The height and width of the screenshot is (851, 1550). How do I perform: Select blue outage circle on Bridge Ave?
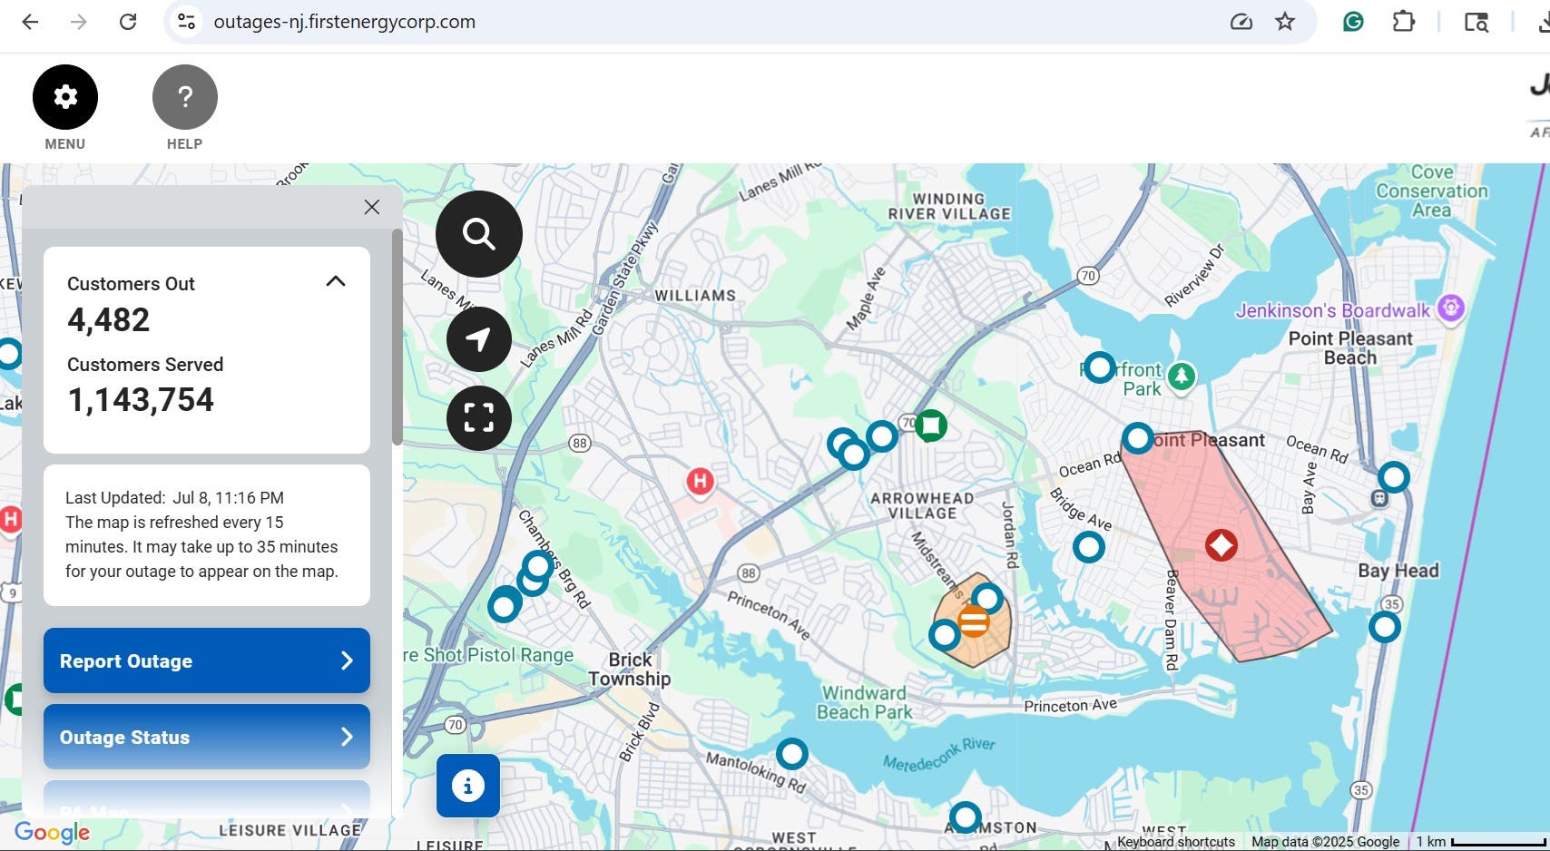1089,547
